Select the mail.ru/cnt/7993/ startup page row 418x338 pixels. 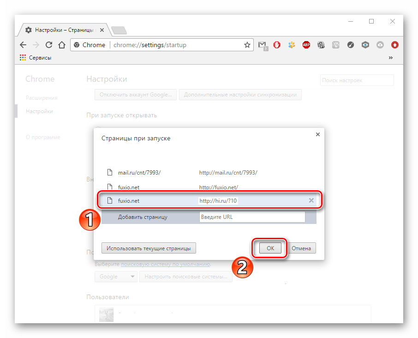(209, 173)
